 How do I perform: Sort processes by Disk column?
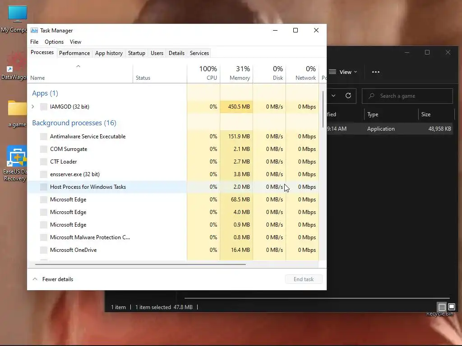click(269, 73)
